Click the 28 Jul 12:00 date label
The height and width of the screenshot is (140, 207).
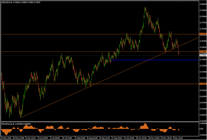pyautogui.click(x=68, y=138)
